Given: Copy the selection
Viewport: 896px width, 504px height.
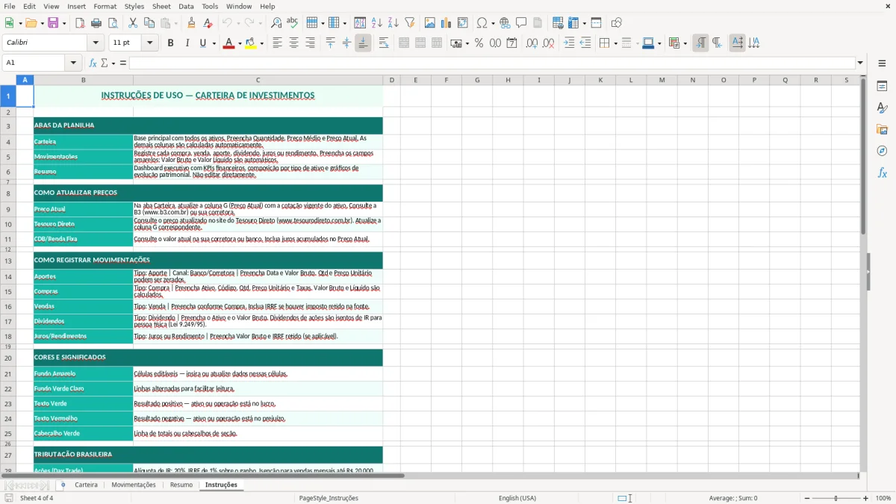Looking at the screenshot, I should [149, 23].
